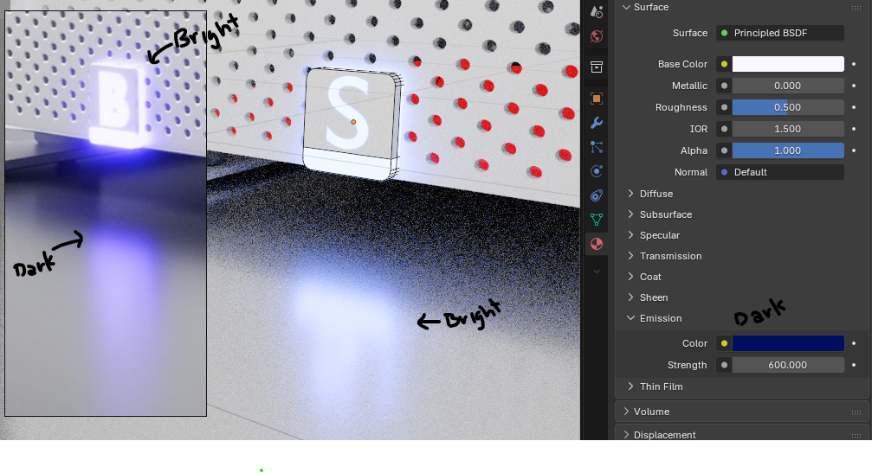Click the Alpha 1.000 slider
The width and height of the screenshot is (872, 473).
788,150
